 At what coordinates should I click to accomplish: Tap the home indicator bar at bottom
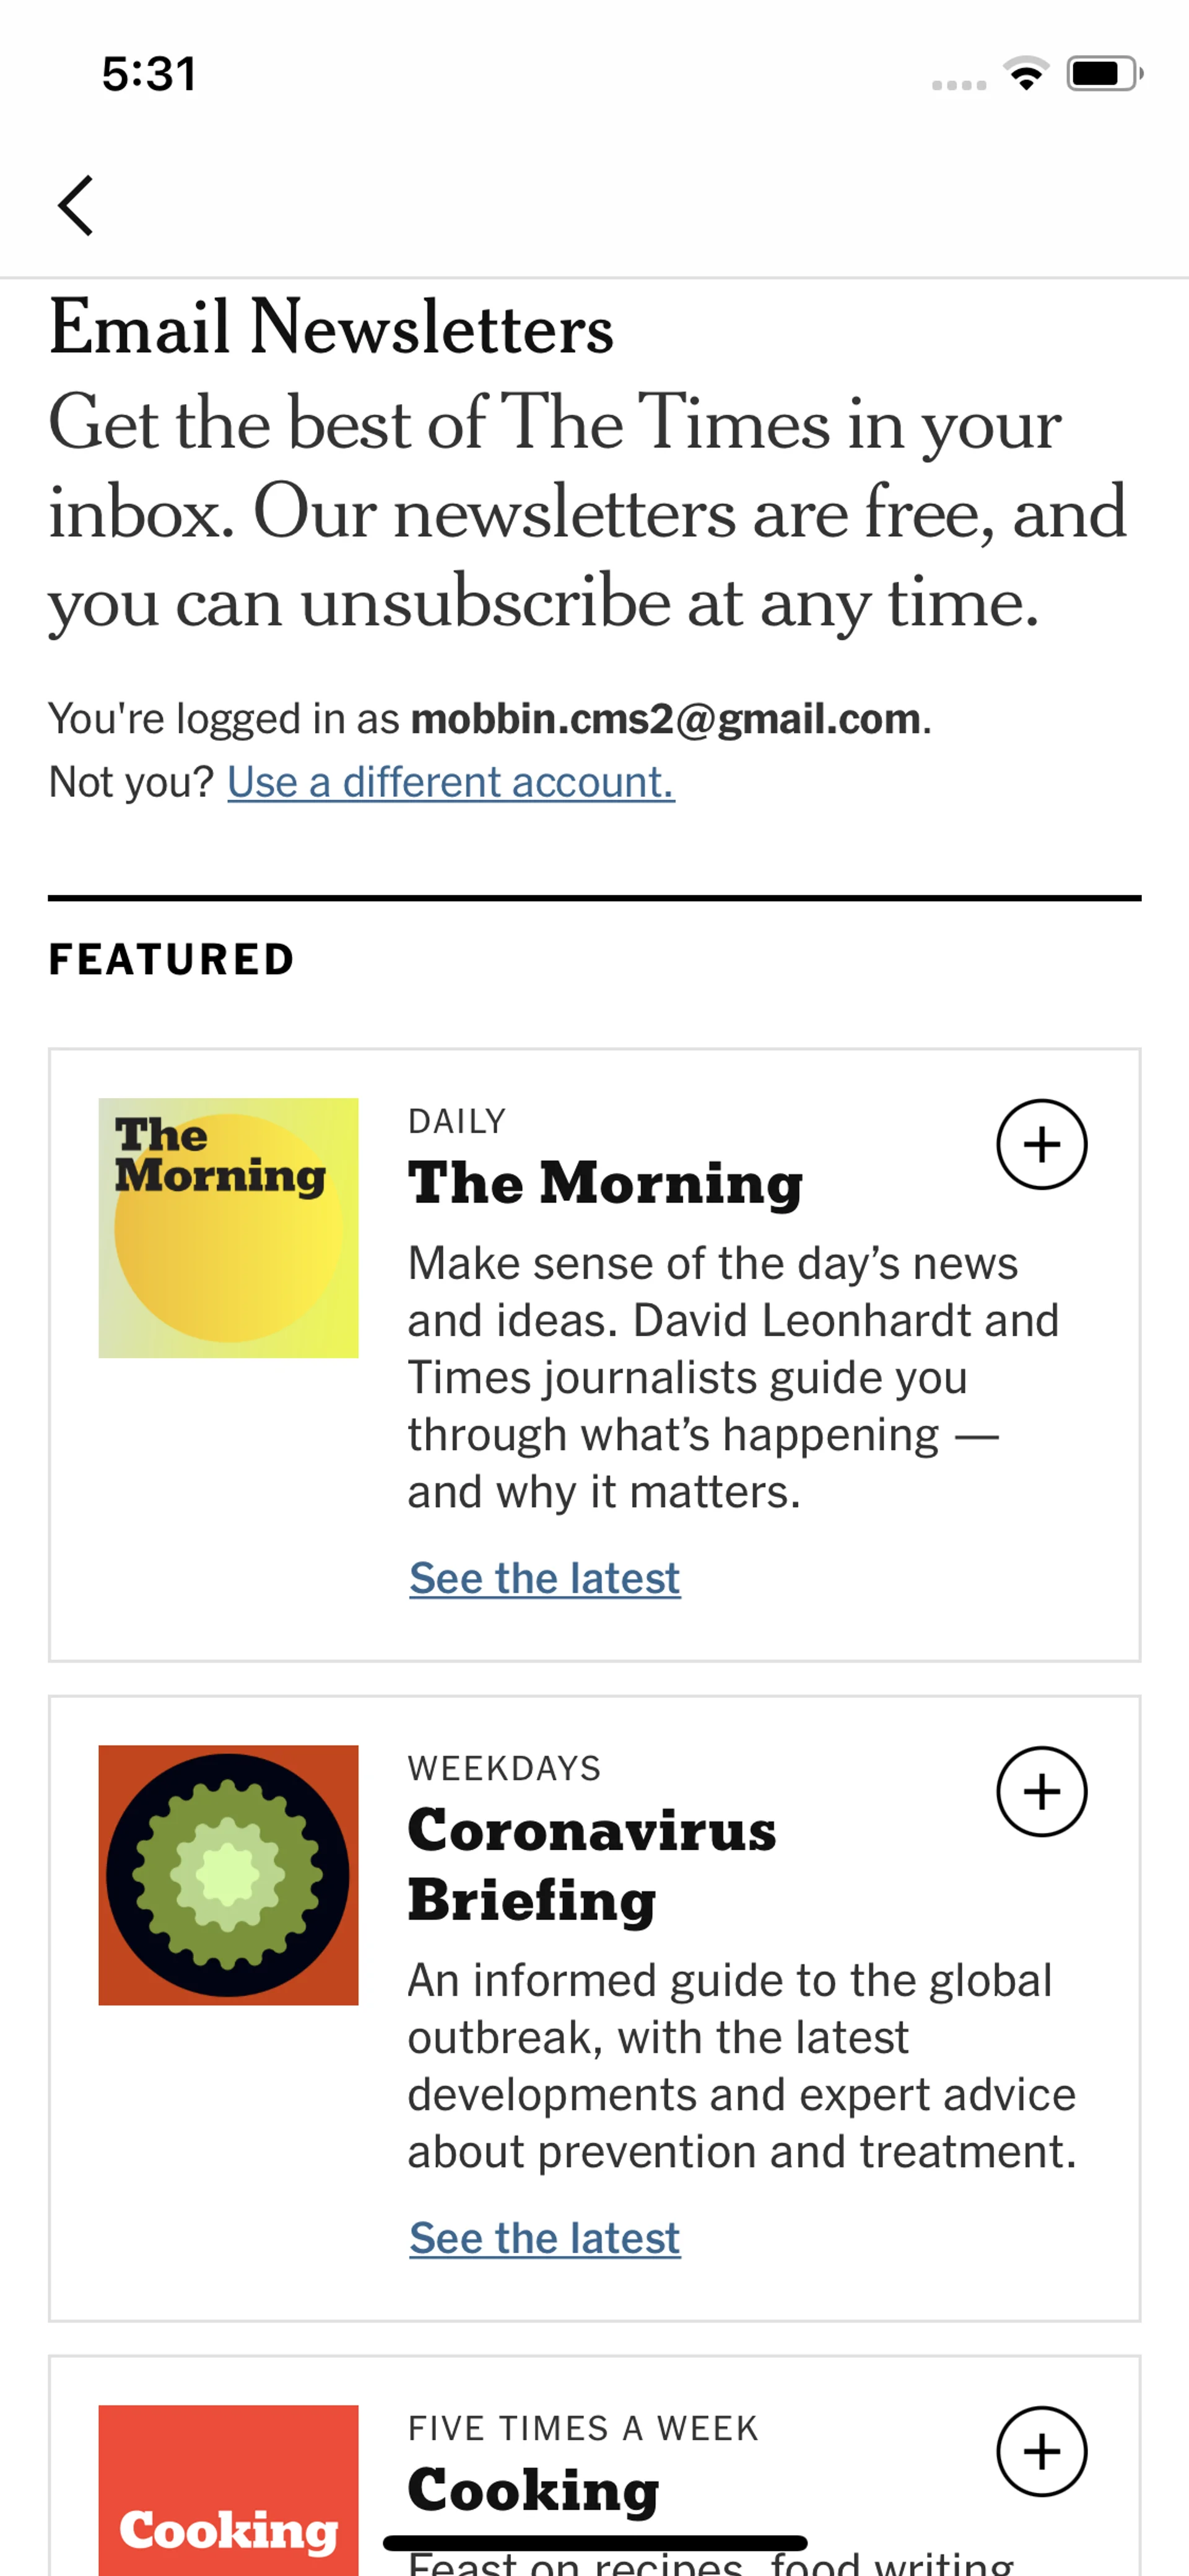[594, 2543]
